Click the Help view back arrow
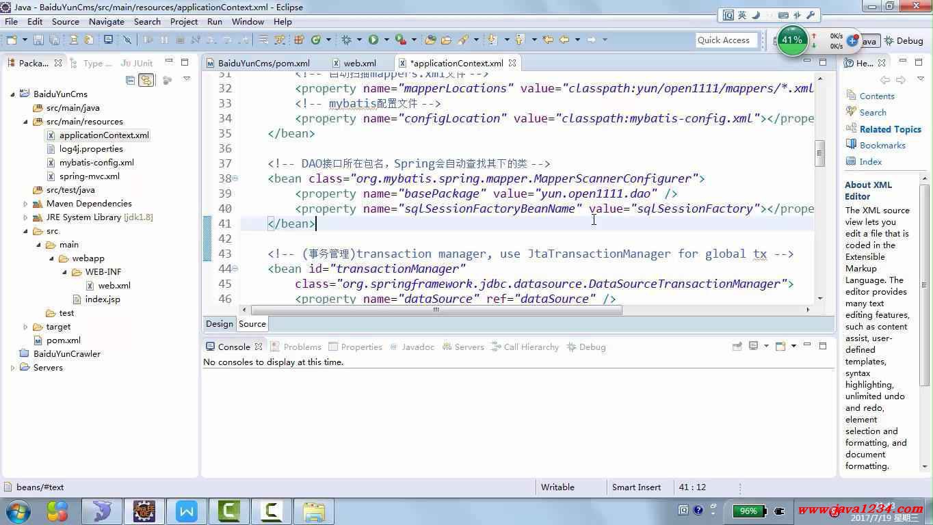This screenshot has height=525, width=933. (885, 80)
